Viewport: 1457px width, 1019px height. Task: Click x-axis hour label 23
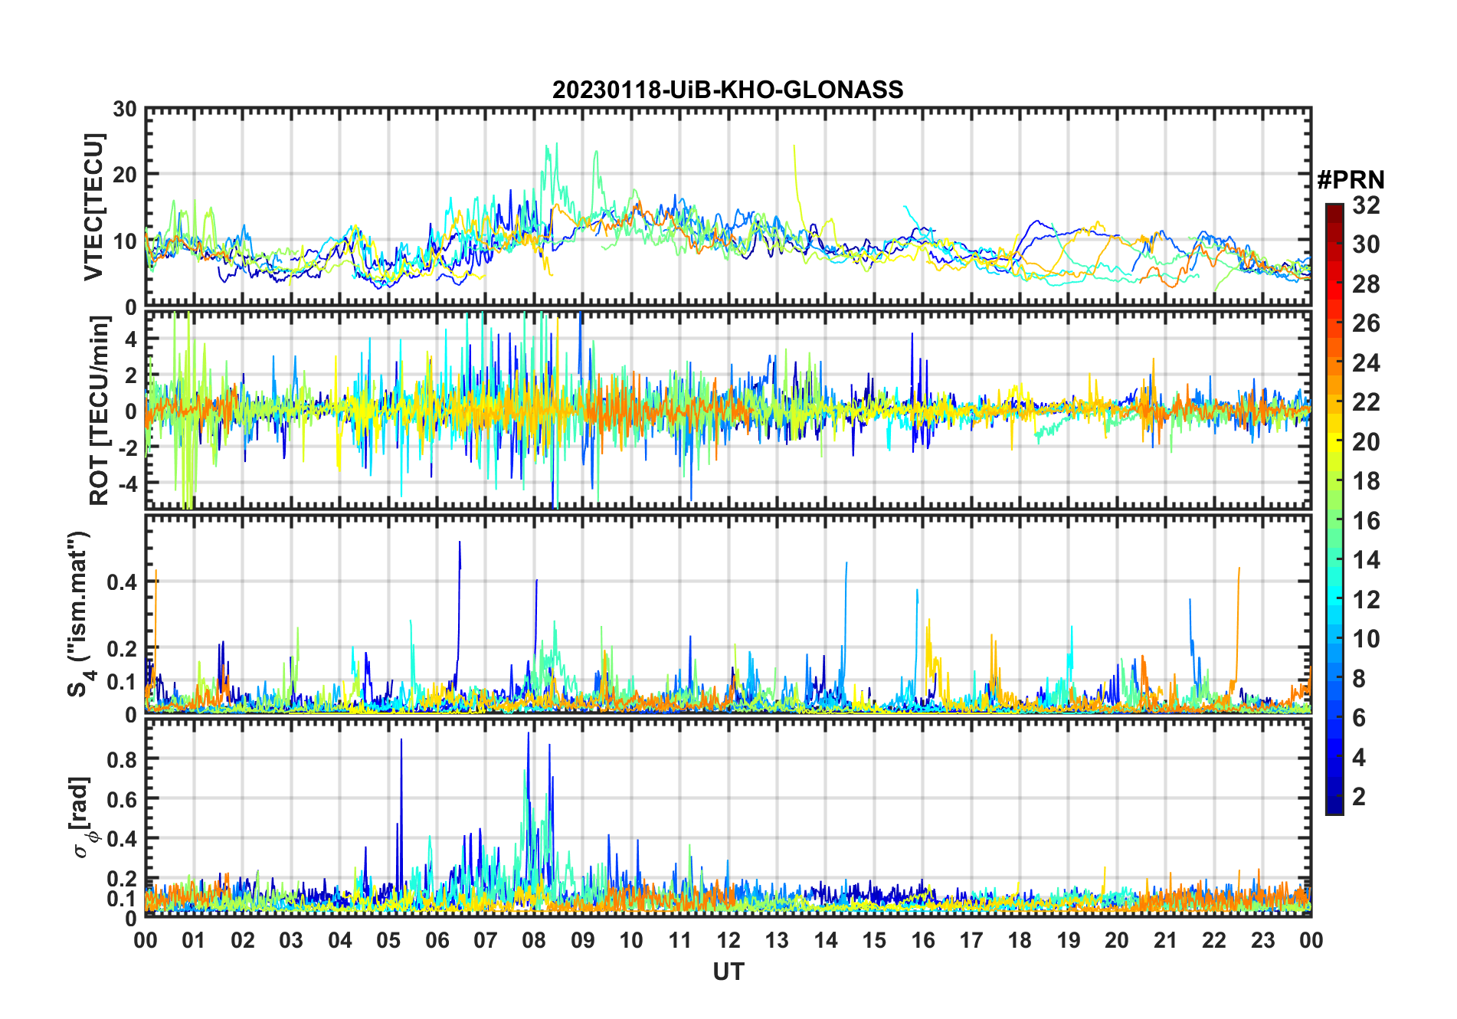(1263, 940)
